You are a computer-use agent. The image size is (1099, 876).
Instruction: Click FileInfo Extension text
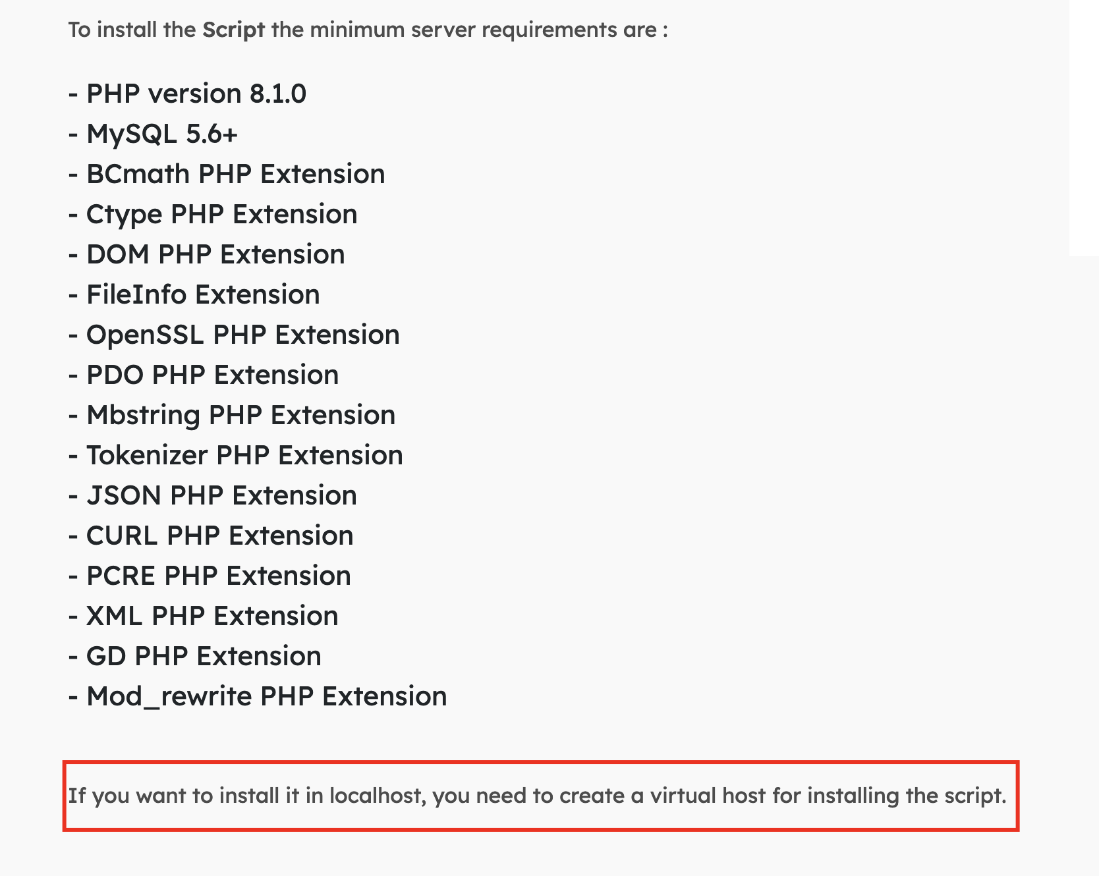click(x=194, y=294)
